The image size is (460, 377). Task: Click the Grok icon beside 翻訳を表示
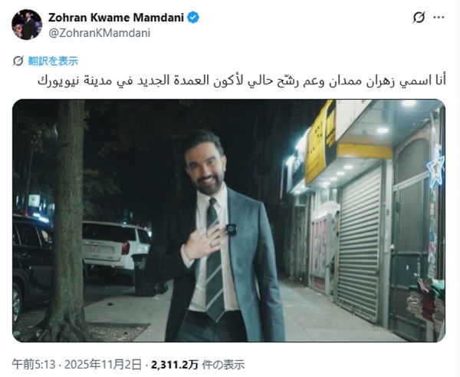(18, 61)
